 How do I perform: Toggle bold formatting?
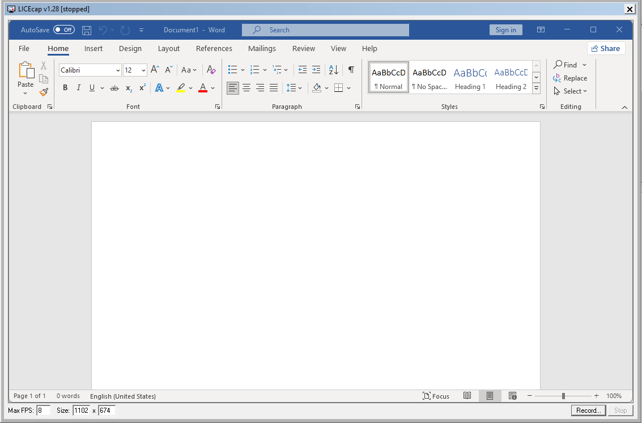65,88
